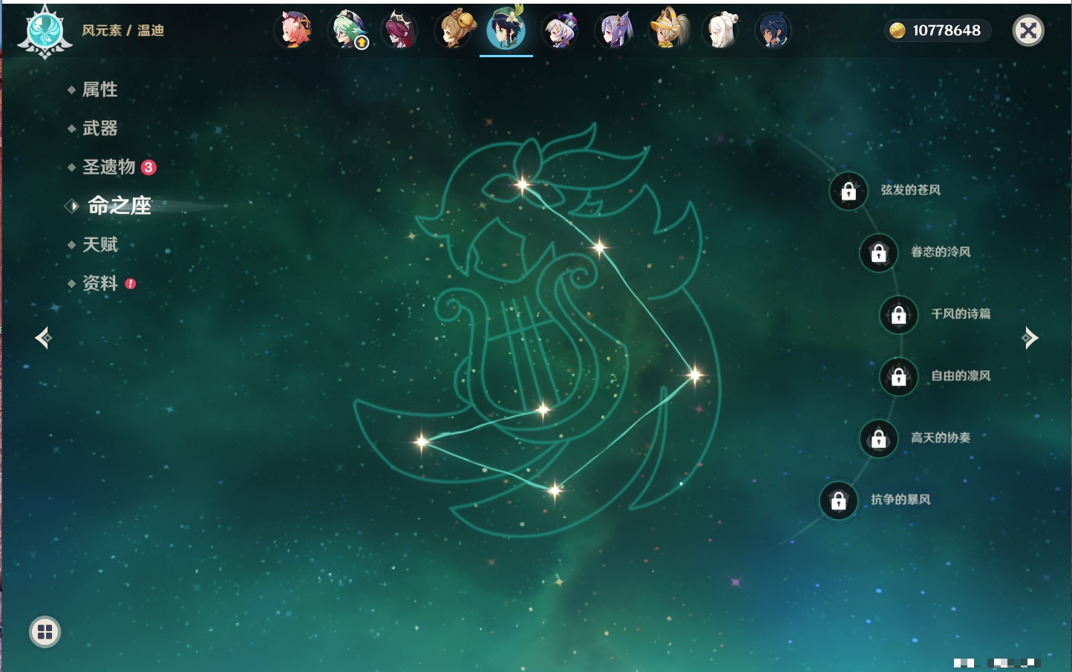Select Yaoyao's avatar with the golden bell
The width and height of the screenshot is (1072, 672).
click(x=454, y=30)
